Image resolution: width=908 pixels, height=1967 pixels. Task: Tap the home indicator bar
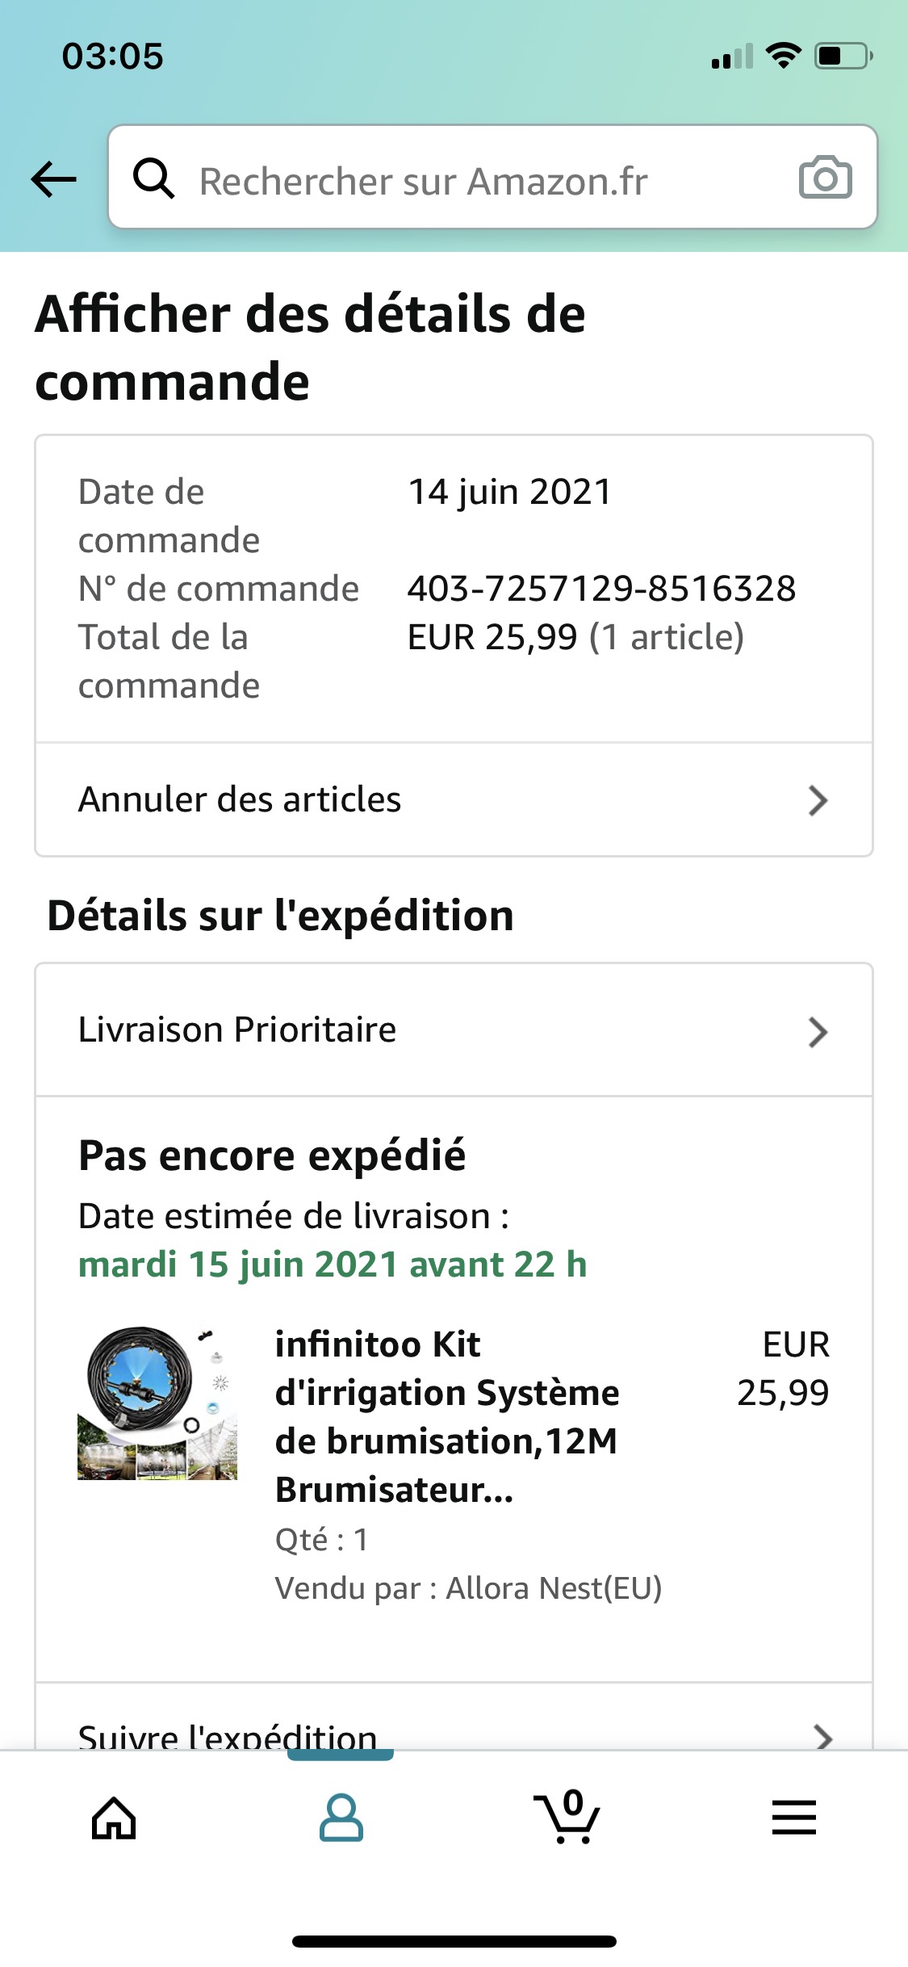pos(454,1941)
